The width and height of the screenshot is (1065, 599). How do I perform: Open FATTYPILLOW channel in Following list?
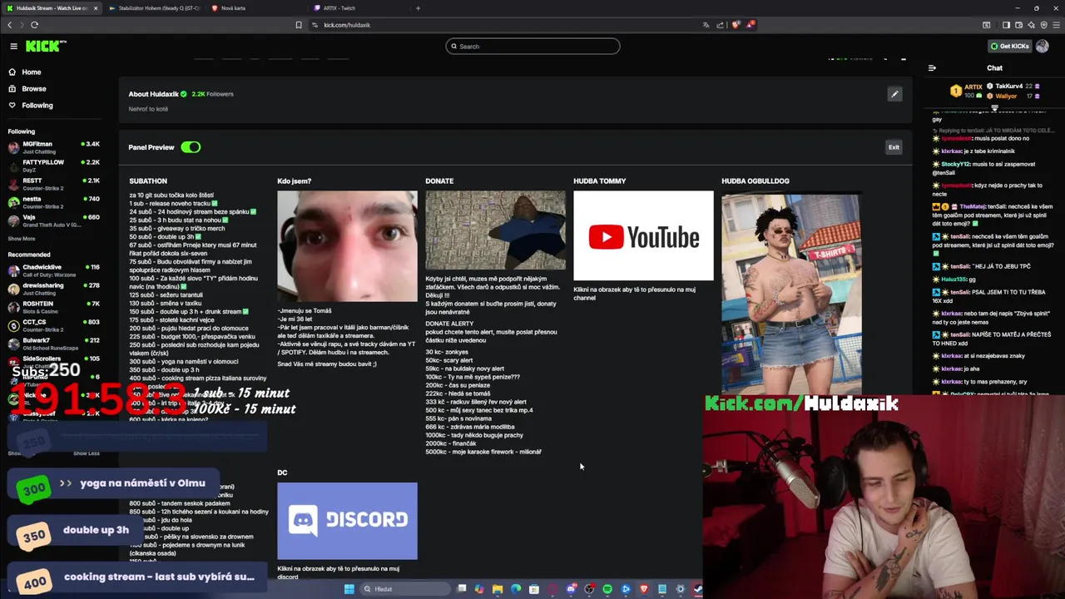point(53,166)
